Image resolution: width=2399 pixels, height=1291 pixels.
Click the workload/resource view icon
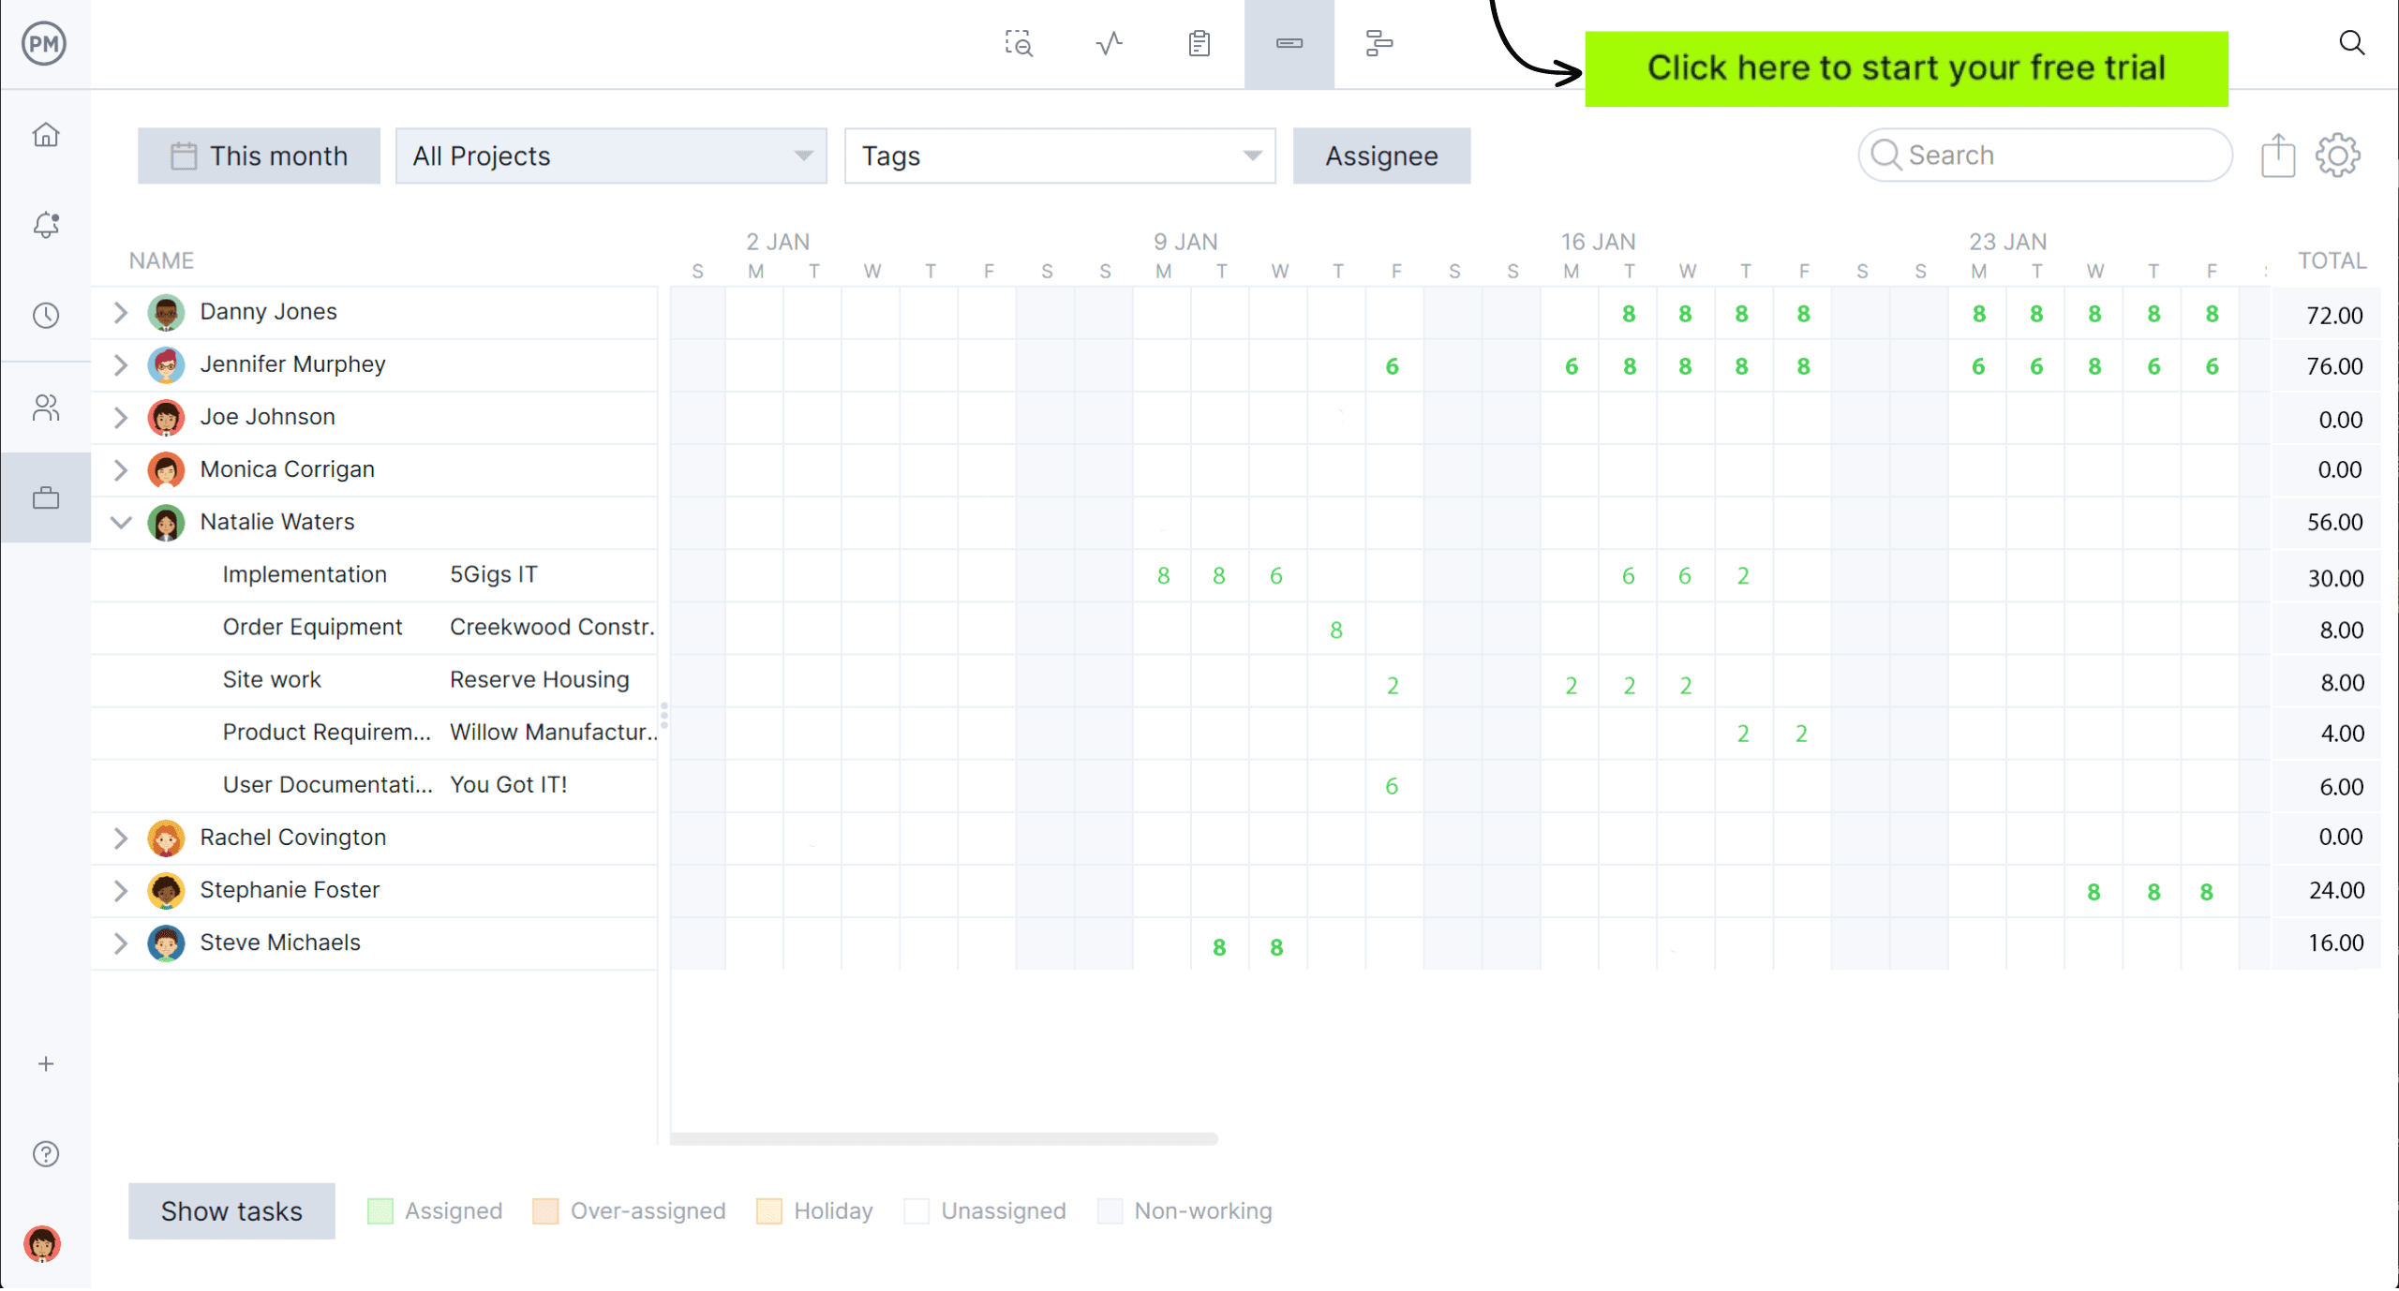pyautogui.click(x=1288, y=43)
